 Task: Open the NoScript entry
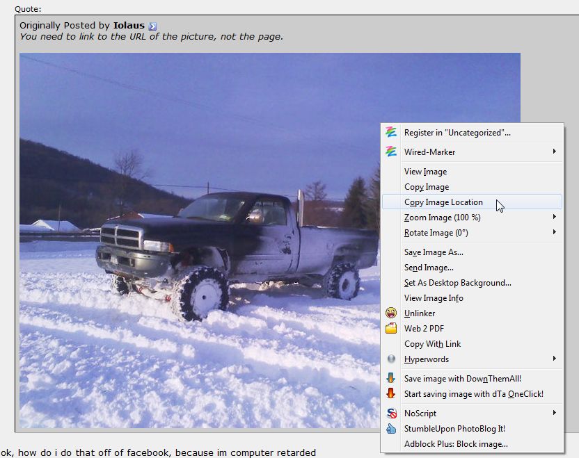[472, 414]
